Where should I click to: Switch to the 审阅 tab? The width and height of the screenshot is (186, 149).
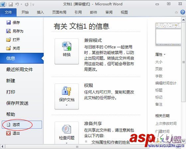click(x=109, y=12)
